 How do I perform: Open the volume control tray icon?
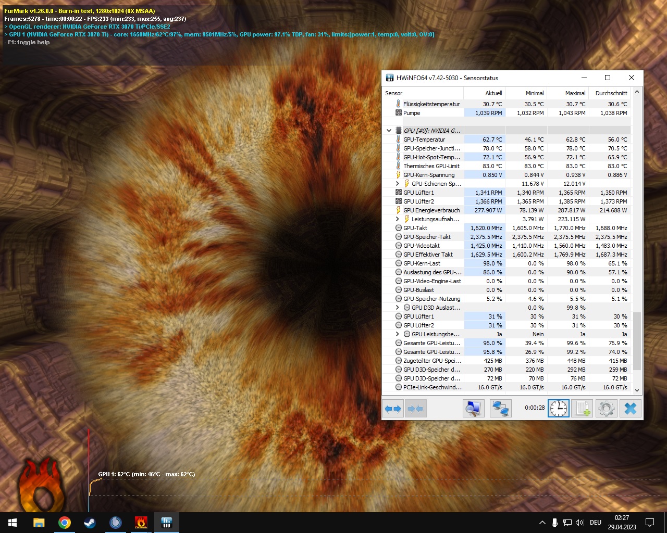pos(579,523)
